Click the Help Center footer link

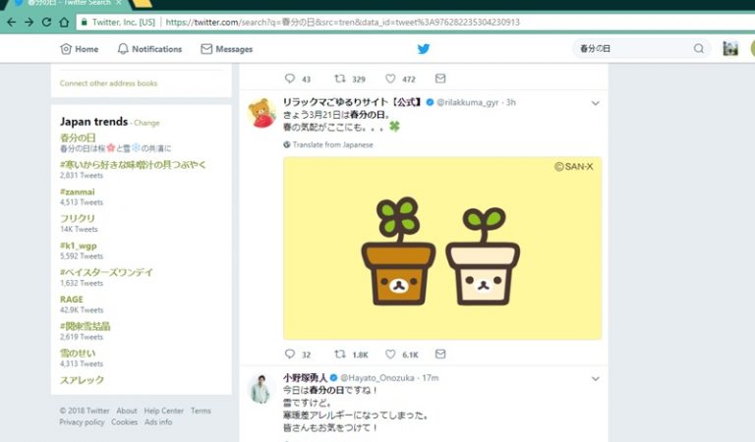[x=164, y=411]
